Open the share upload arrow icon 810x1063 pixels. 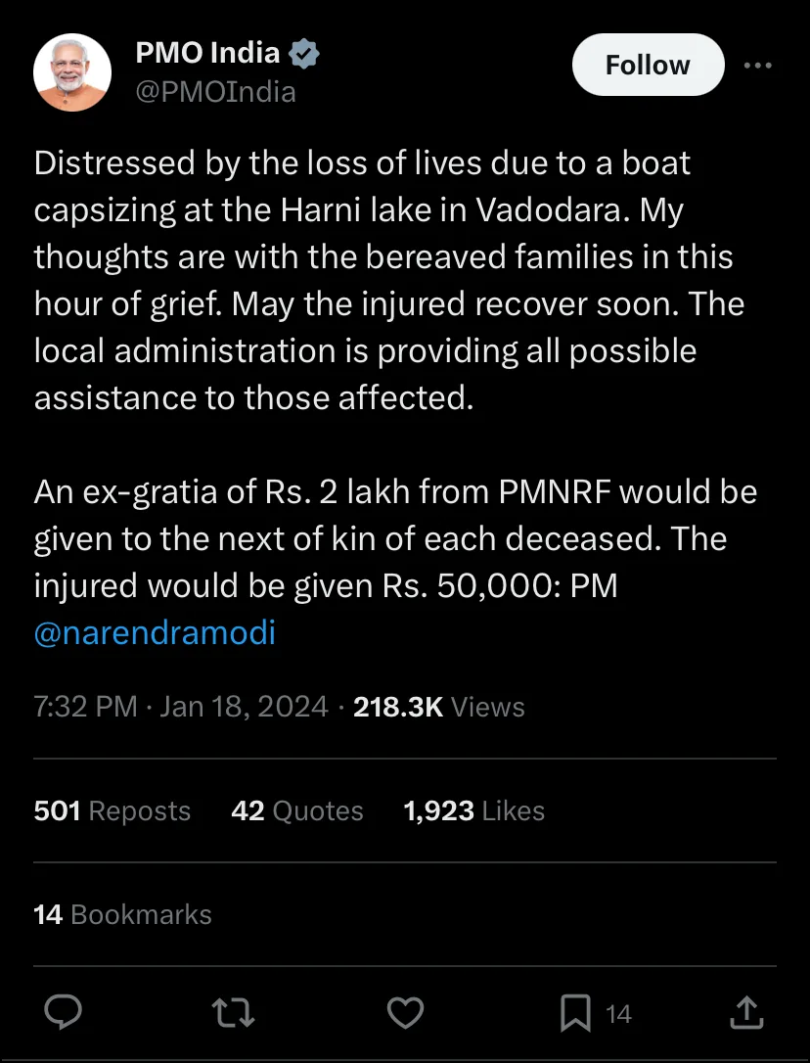[747, 1013]
